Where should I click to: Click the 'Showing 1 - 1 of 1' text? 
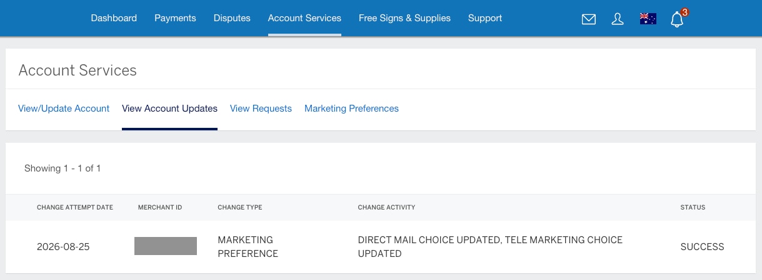pyautogui.click(x=63, y=168)
